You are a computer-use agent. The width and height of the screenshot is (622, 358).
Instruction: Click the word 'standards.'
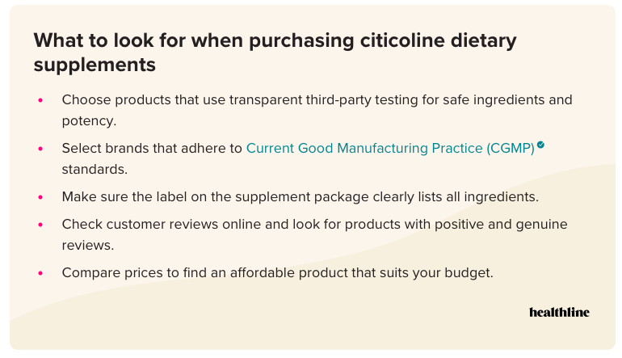[x=95, y=170]
